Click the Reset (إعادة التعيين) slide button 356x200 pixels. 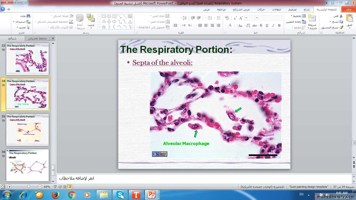coord(296,22)
